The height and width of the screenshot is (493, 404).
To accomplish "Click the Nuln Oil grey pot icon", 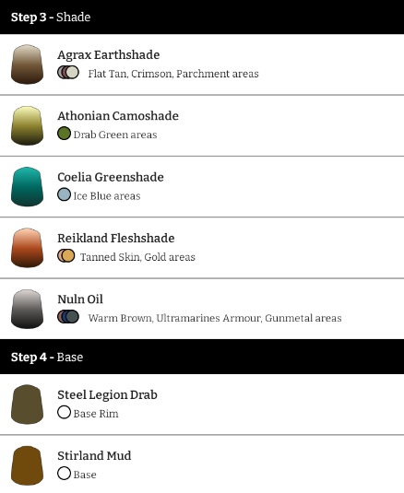I will [x=27, y=309].
